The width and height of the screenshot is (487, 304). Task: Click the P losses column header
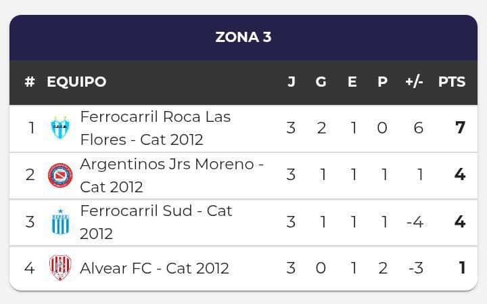(x=383, y=82)
